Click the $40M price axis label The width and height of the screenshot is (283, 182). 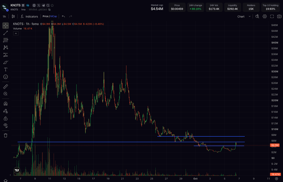275,43
